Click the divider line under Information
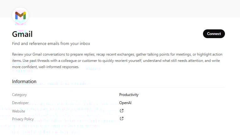The height and width of the screenshot is (140, 240). click(x=119, y=87)
